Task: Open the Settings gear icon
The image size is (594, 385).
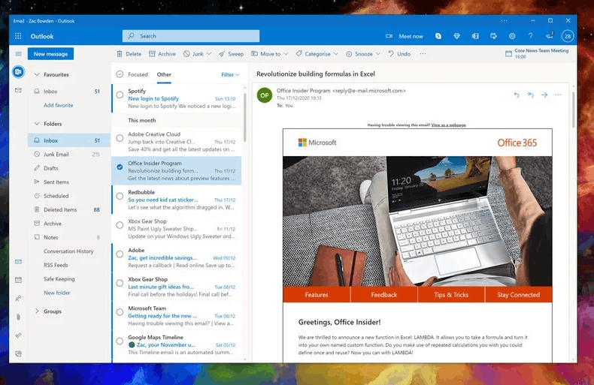Action: point(512,36)
